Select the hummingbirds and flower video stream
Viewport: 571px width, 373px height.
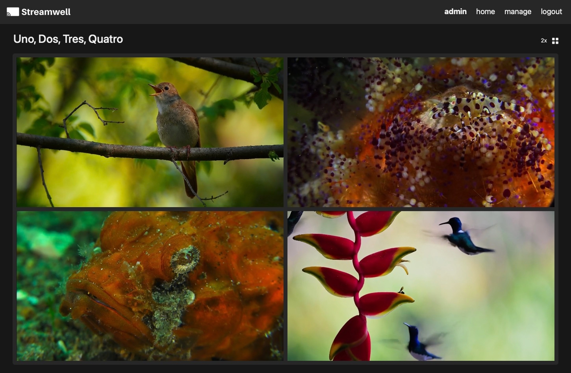point(421,286)
